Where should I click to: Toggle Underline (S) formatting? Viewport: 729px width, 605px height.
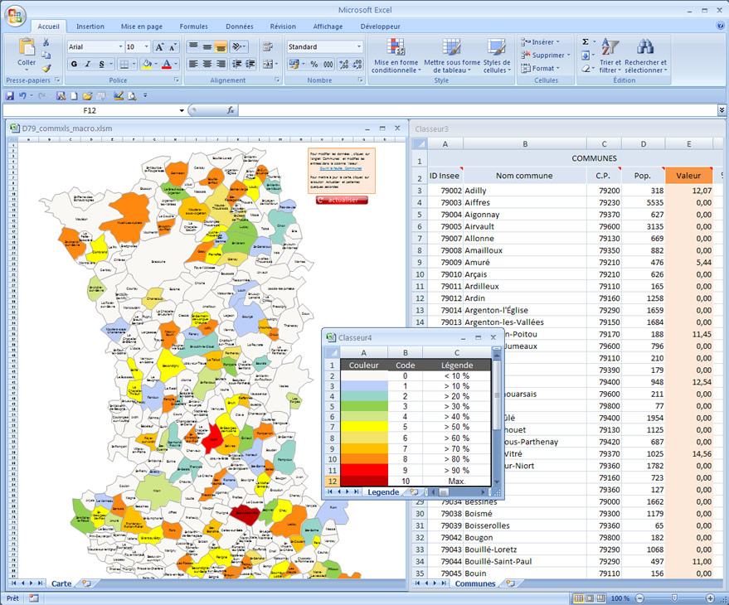click(101, 64)
